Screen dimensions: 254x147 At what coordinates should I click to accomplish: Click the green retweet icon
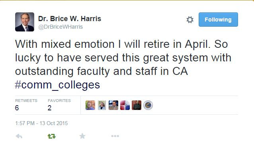[x=52, y=136]
